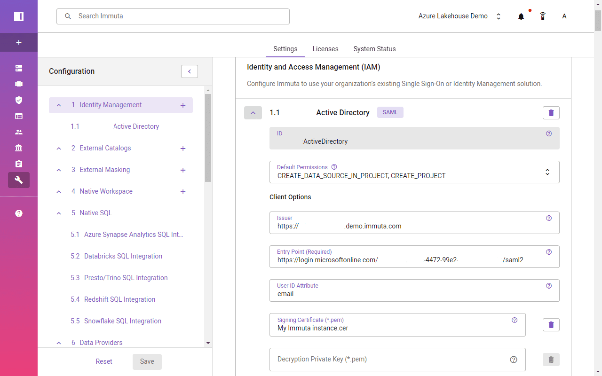Collapse the Configuration panel with chevron button
This screenshot has width=602, height=376.
coord(190,71)
